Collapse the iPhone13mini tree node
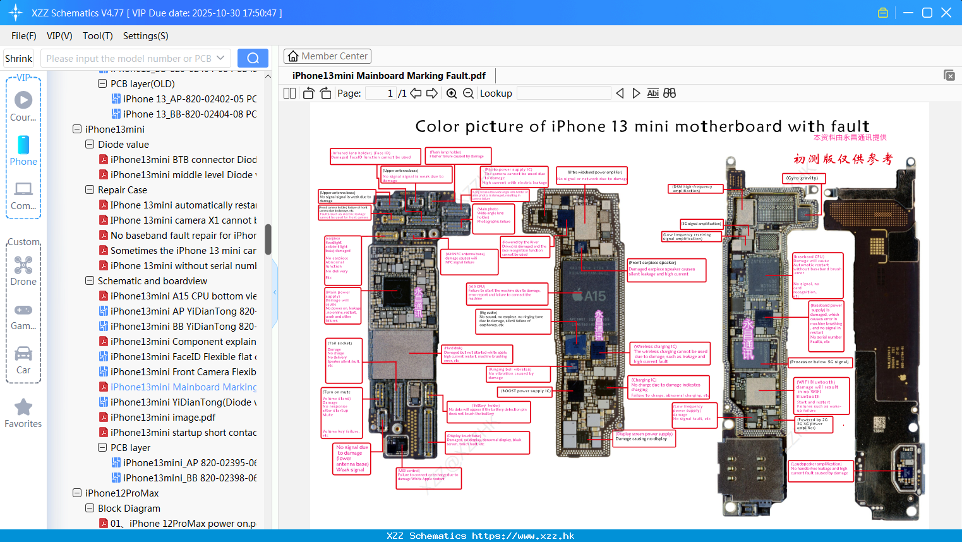This screenshot has width=962, height=542. click(x=77, y=129)
